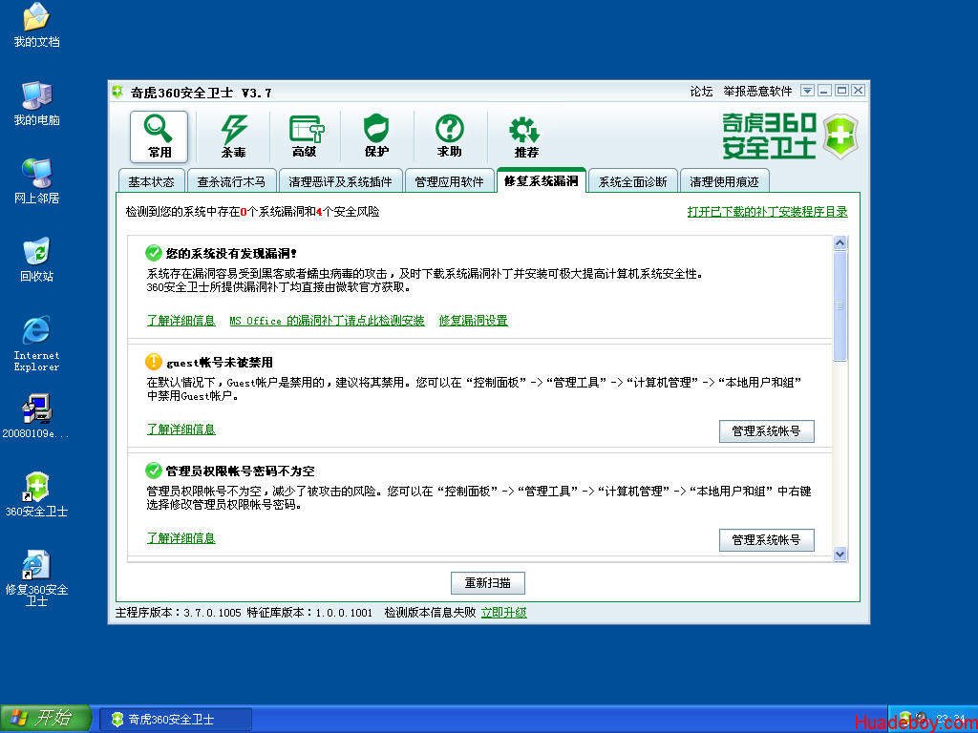Viewport: 978px width, 733px height.
Task: Switch to 清理恶评及系统插件 tab
Action: pos(341,181)
